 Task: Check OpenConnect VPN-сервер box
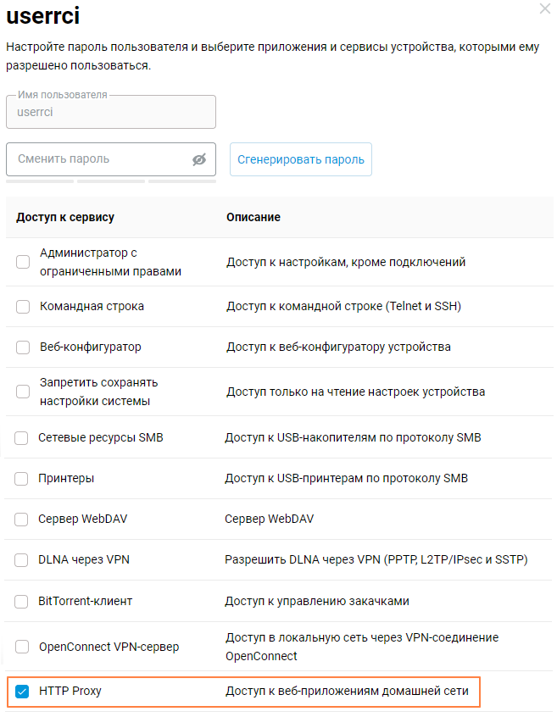(21, 647)
